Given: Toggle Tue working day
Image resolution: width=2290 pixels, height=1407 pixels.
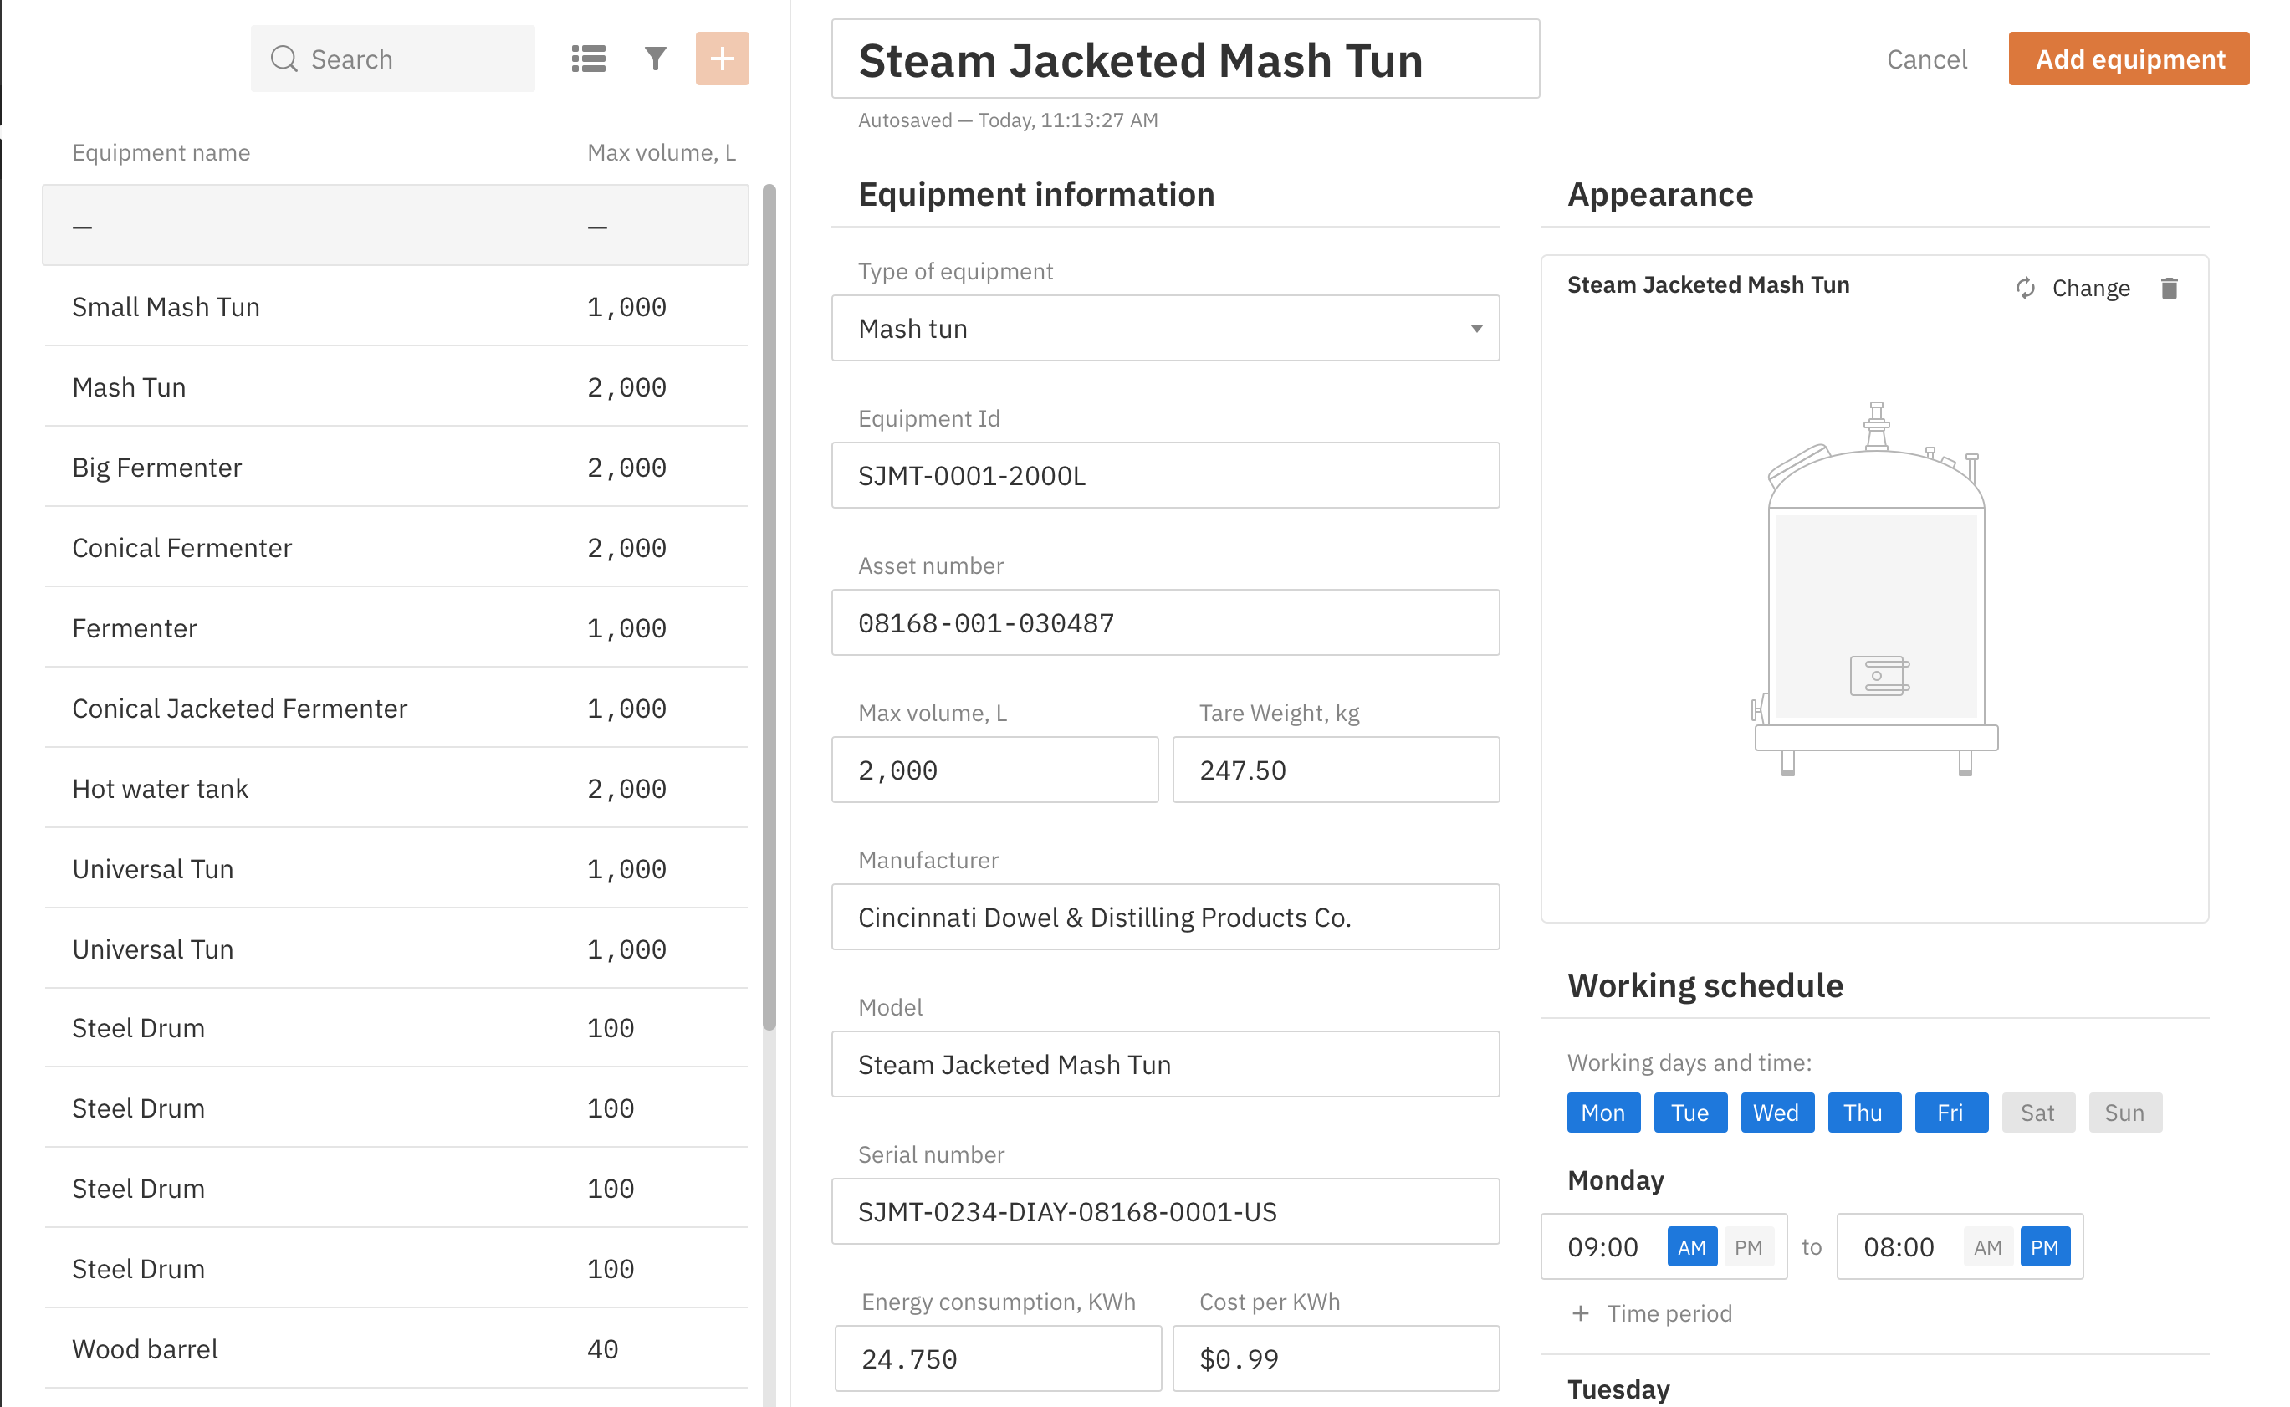Looking at the screenshot, I should [1690, 1113].
